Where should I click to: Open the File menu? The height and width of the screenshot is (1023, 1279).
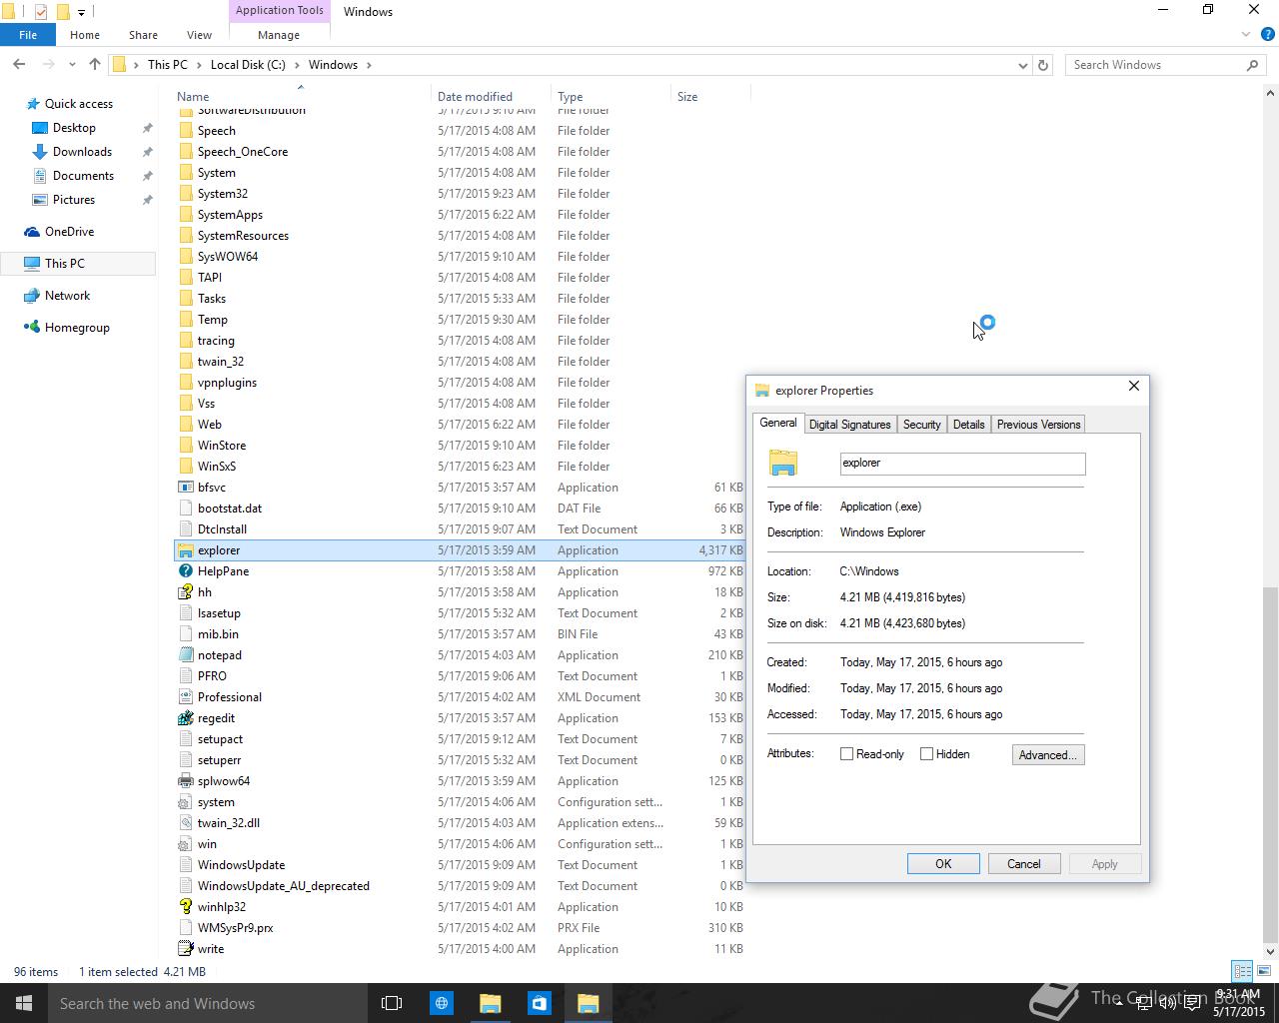click(x=28, y=35)
